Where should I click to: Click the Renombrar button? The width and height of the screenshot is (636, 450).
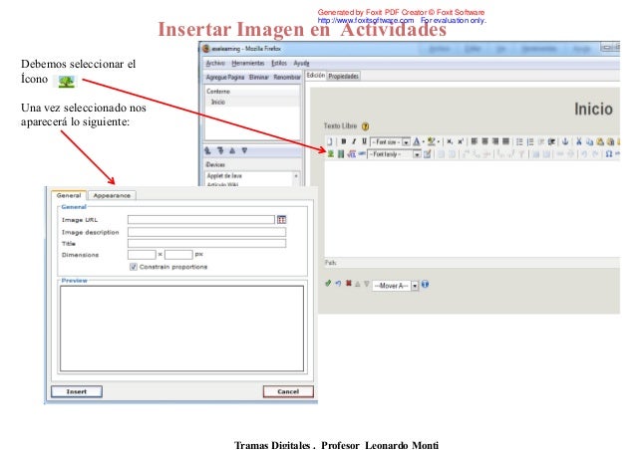[x=287, y=77]
